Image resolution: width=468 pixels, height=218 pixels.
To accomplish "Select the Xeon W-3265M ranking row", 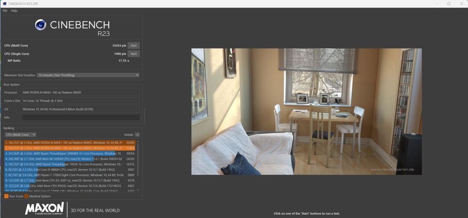I will coord(70,159).
